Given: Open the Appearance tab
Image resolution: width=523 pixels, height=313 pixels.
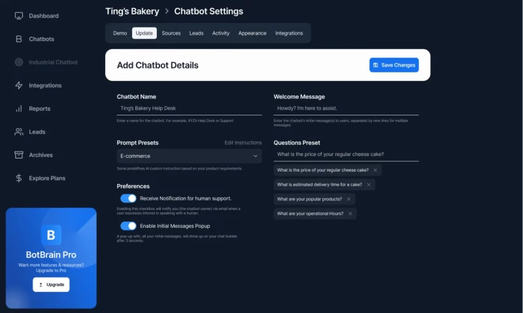Looking at the screenshot, I should (x=252, y=33).
